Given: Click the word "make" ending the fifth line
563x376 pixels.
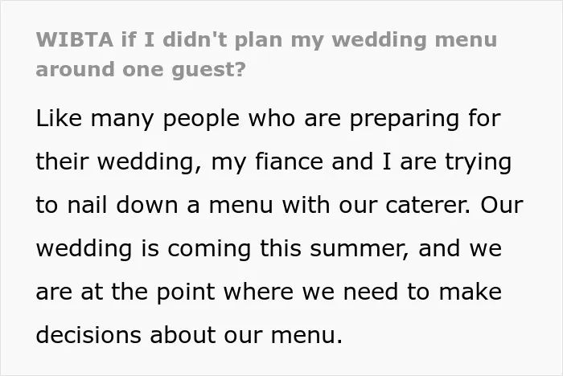Looking at the screenshot, I should pyautogui.click(x=470, y=292).
